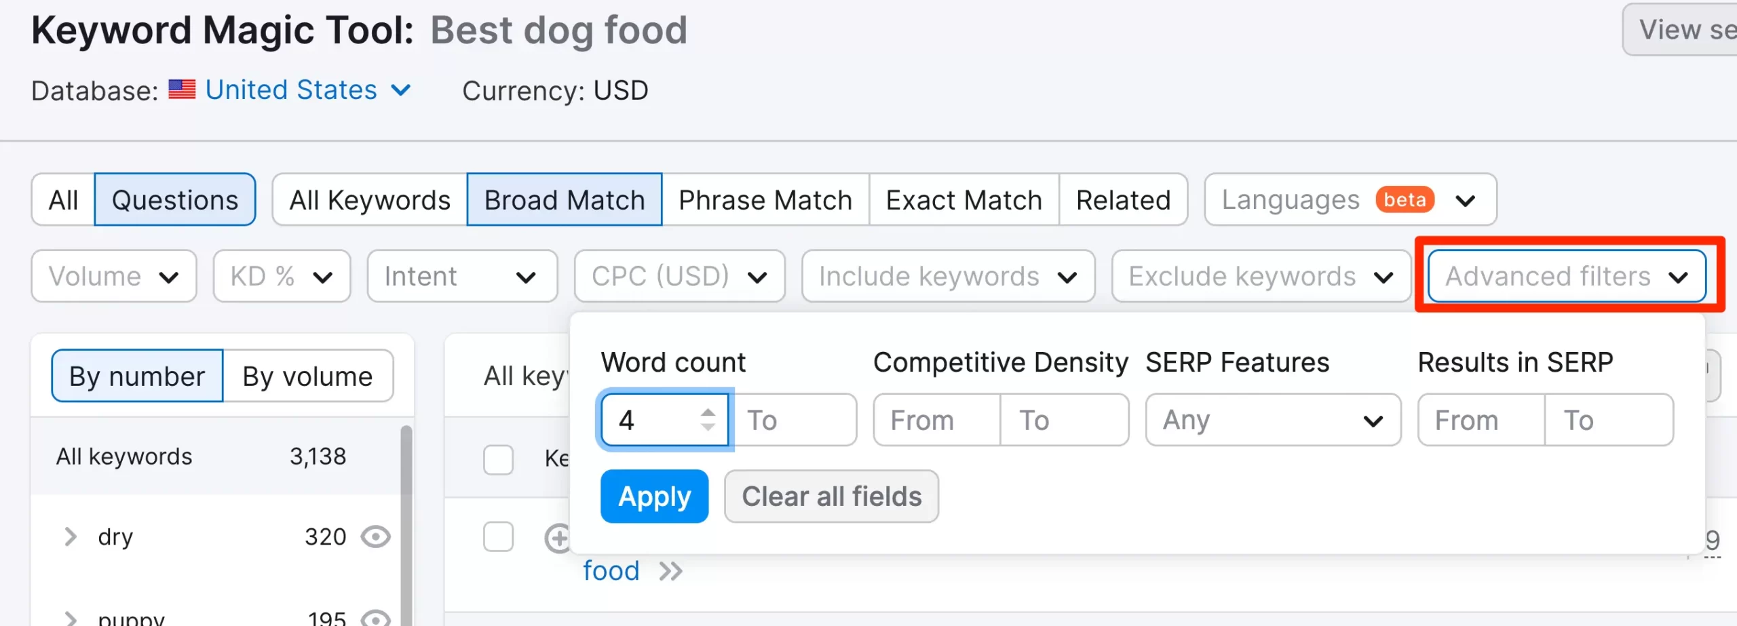Open the Volume filter dropdown
Viewport: 1737px width, 626px height.
(x=114, y=276)
